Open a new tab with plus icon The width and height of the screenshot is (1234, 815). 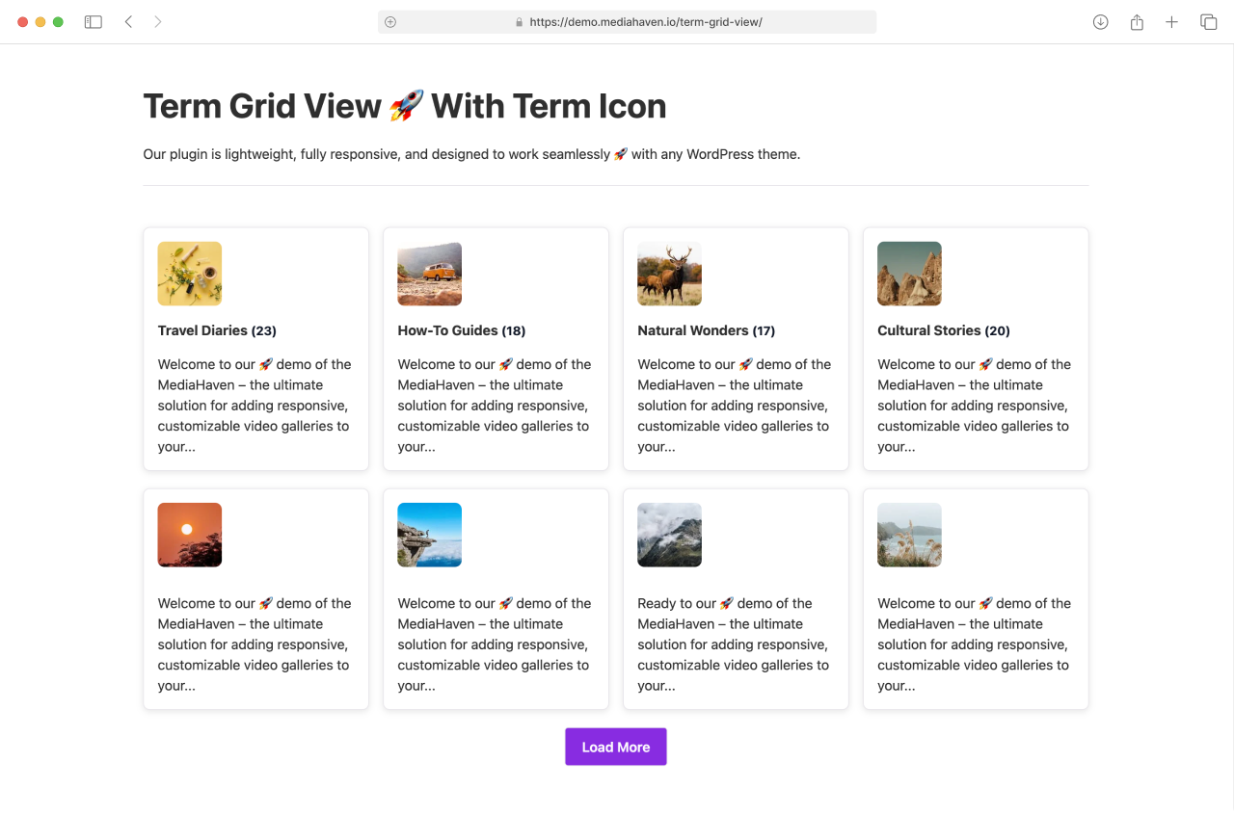pyautogui.click(x=1171, y=22)
